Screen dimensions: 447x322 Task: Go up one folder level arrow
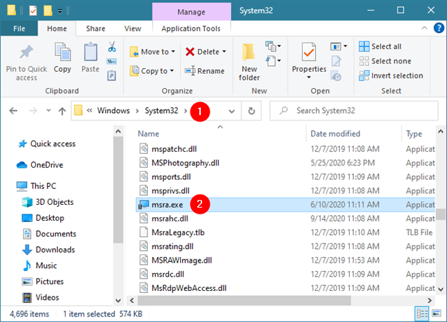click(62, 110)
